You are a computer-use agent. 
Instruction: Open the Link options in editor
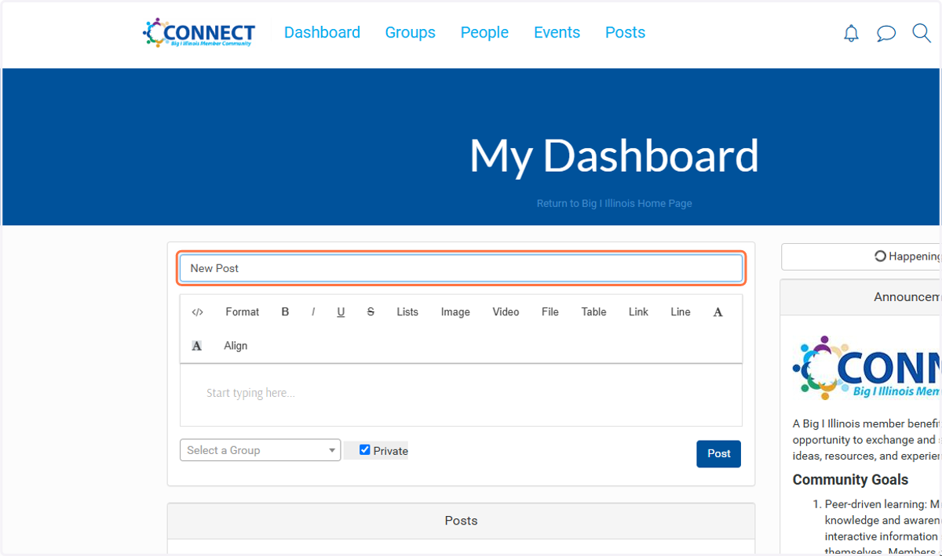click(638, 312)
